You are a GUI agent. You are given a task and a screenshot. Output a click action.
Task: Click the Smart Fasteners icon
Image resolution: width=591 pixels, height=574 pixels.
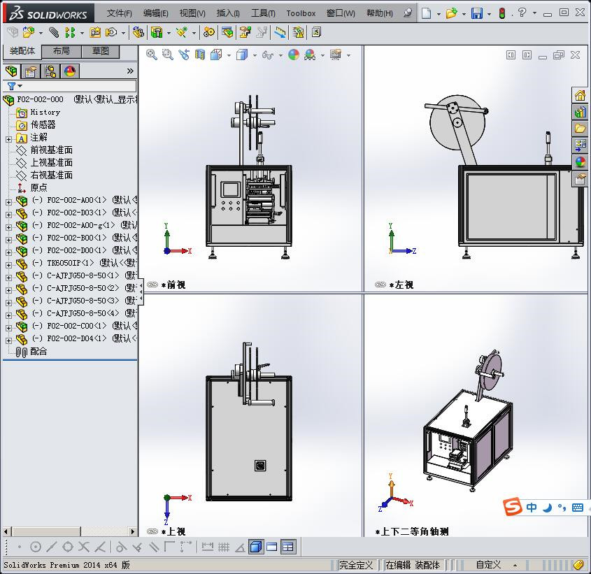(x=95, y=32)
